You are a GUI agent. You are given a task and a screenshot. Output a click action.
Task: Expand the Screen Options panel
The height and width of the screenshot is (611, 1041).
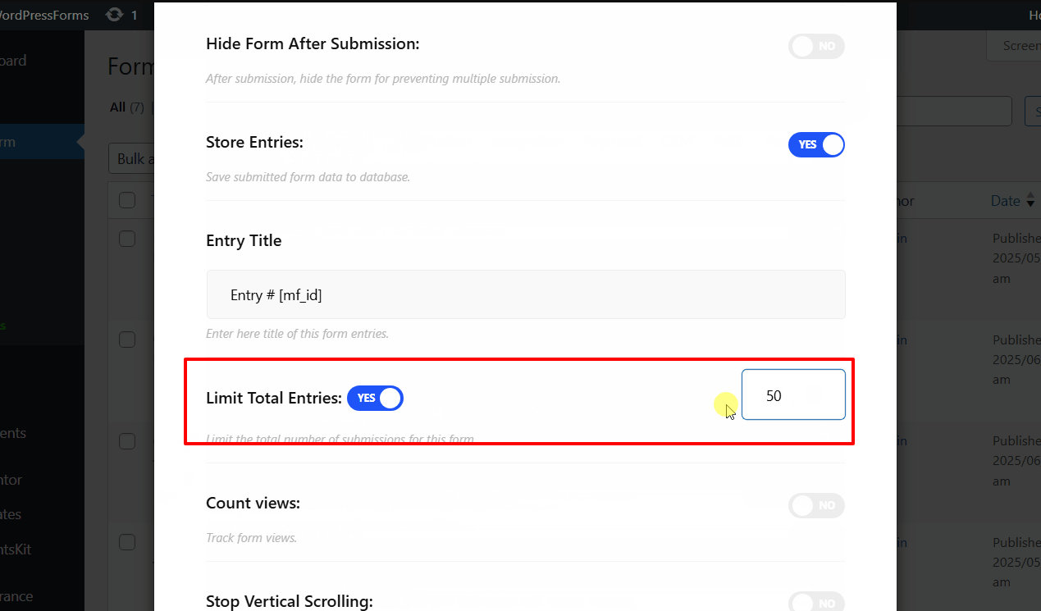(x=1017, y=45)
